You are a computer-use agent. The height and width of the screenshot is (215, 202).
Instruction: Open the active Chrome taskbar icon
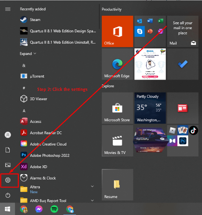(70, 209)
